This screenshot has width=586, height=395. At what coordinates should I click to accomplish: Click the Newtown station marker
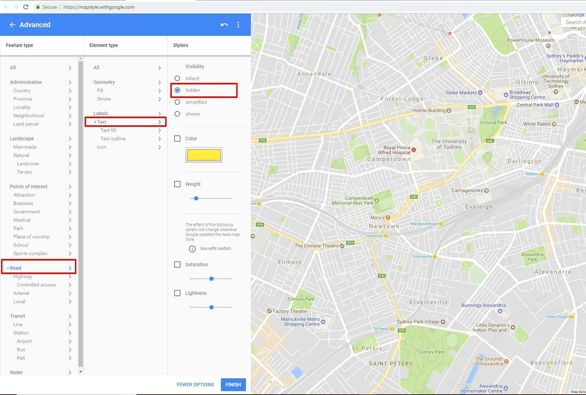386,236
